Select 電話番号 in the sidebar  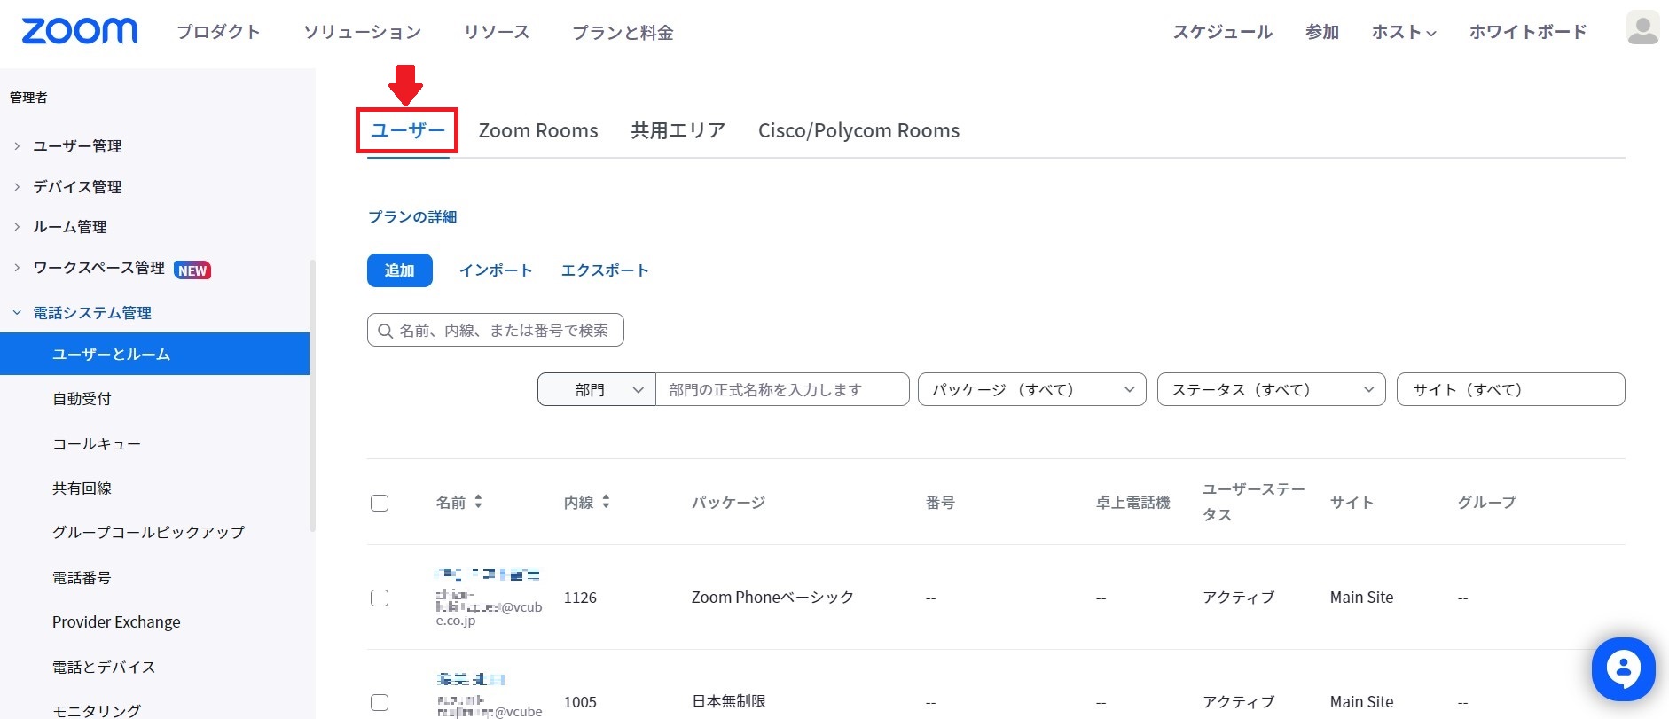82,578
